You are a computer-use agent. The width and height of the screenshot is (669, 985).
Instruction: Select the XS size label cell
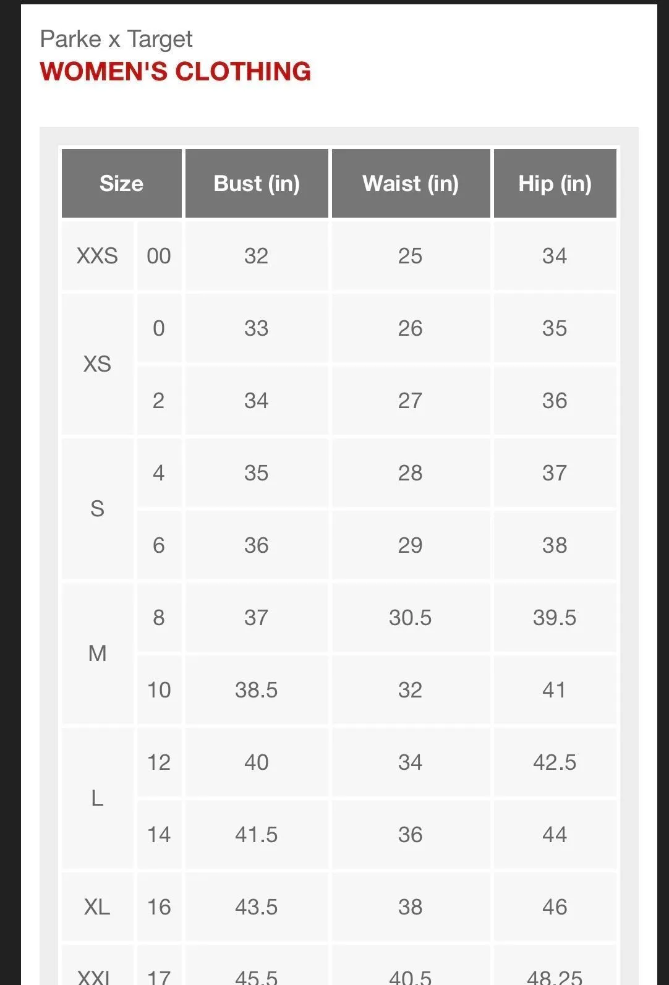pyautogui.click(x=97, y=364)
